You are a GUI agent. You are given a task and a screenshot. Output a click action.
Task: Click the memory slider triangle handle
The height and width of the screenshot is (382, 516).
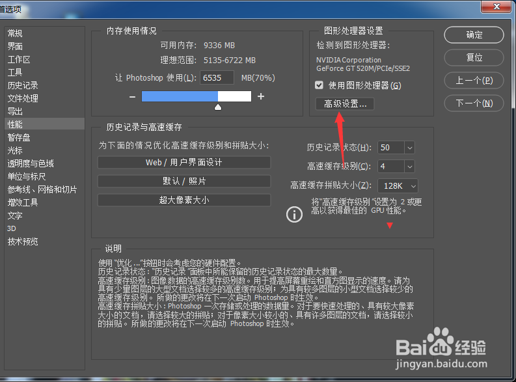point(218,107)
